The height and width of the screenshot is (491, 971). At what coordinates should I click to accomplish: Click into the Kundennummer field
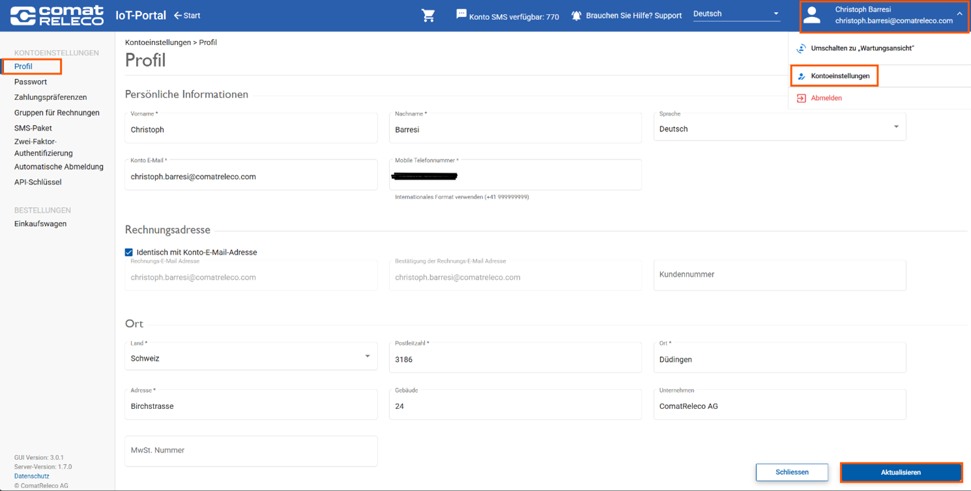coord(779,275)
